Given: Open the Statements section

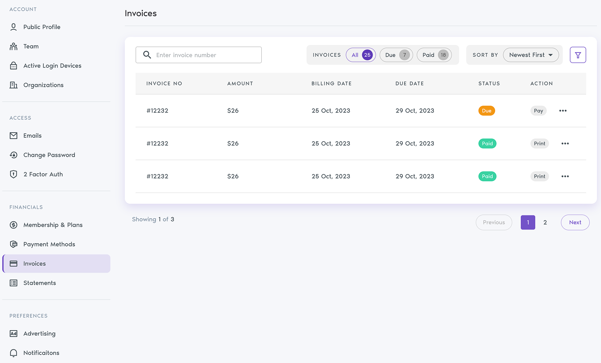Looking at the screenshot, I should click(40, 282).
